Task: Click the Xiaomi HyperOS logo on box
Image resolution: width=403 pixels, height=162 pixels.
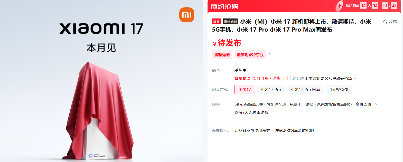Action: tap(97, 156)
